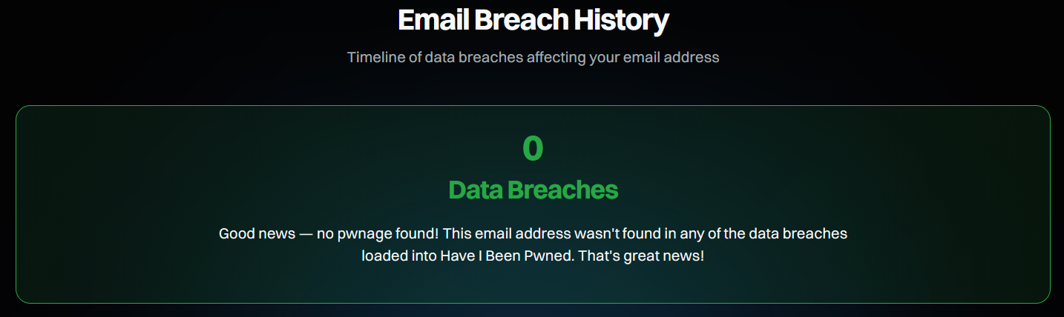This screenshot has width=1064, height=317.
Task: Click the green "Data Breaches" label
Action: pos(533,190)
